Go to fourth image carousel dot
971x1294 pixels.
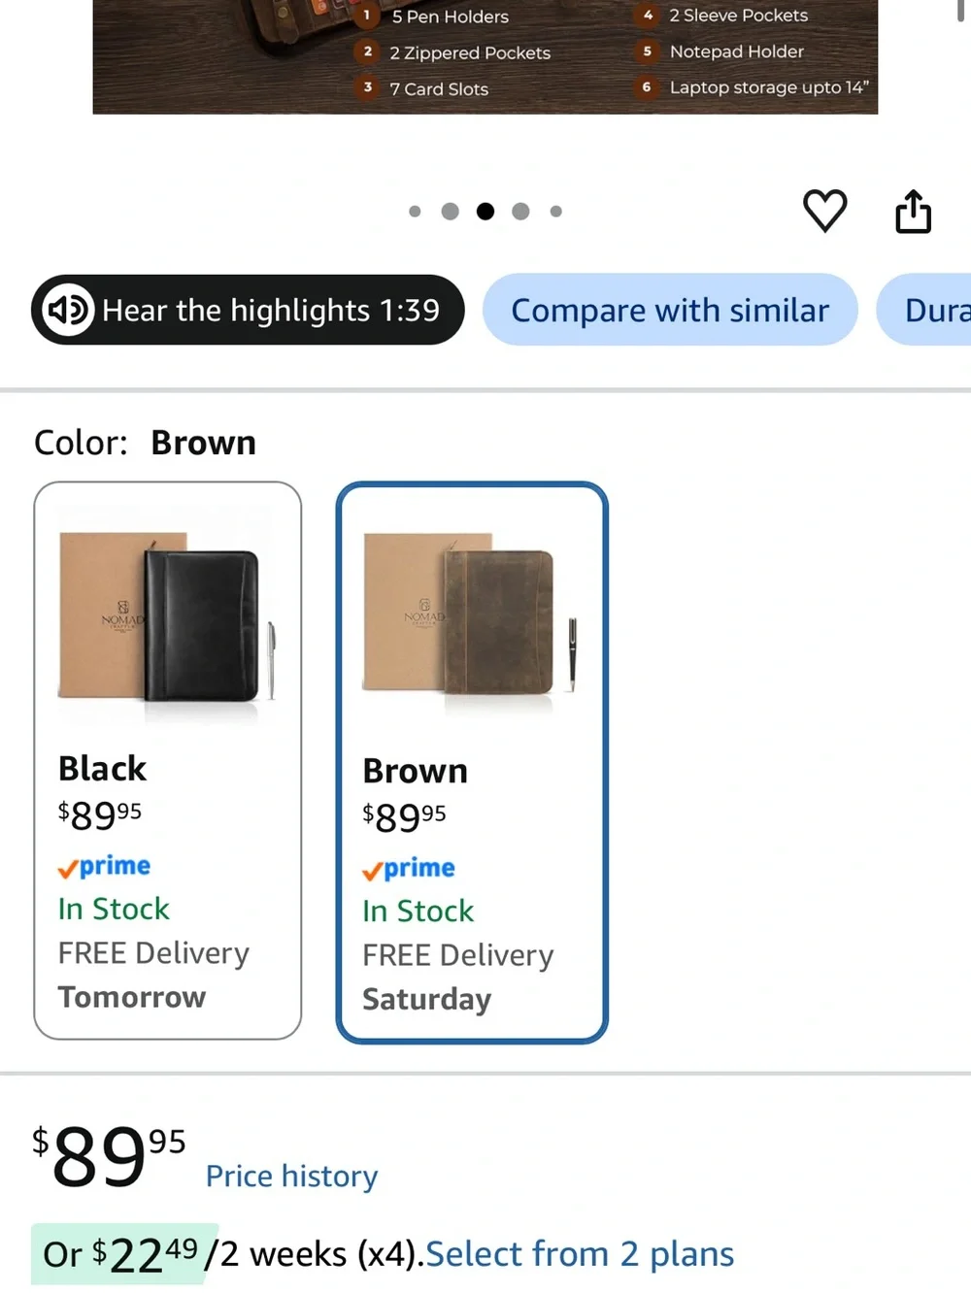click(520, 211)
